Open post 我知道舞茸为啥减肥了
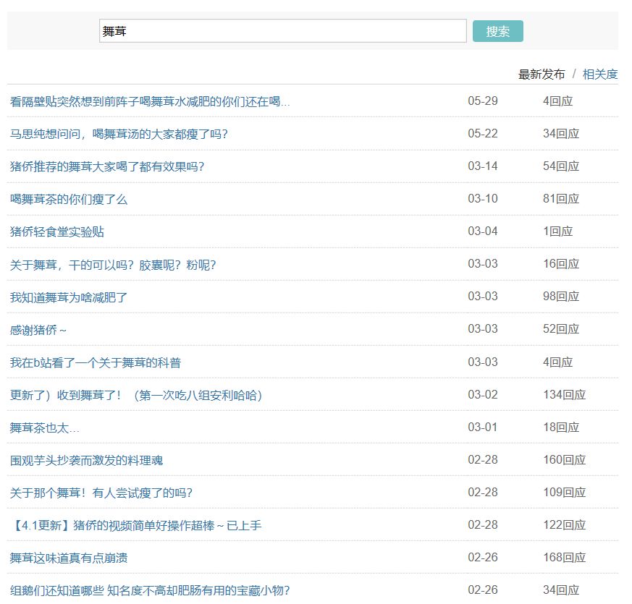Screen dimensions: 632x604 click(x=69, y=297)
